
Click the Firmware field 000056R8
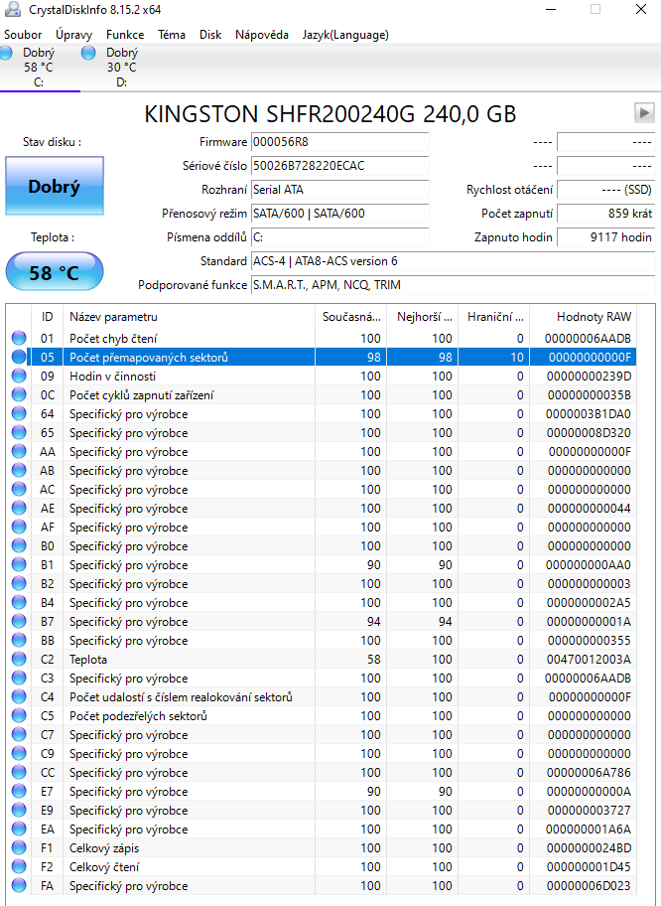pos(340,142)
